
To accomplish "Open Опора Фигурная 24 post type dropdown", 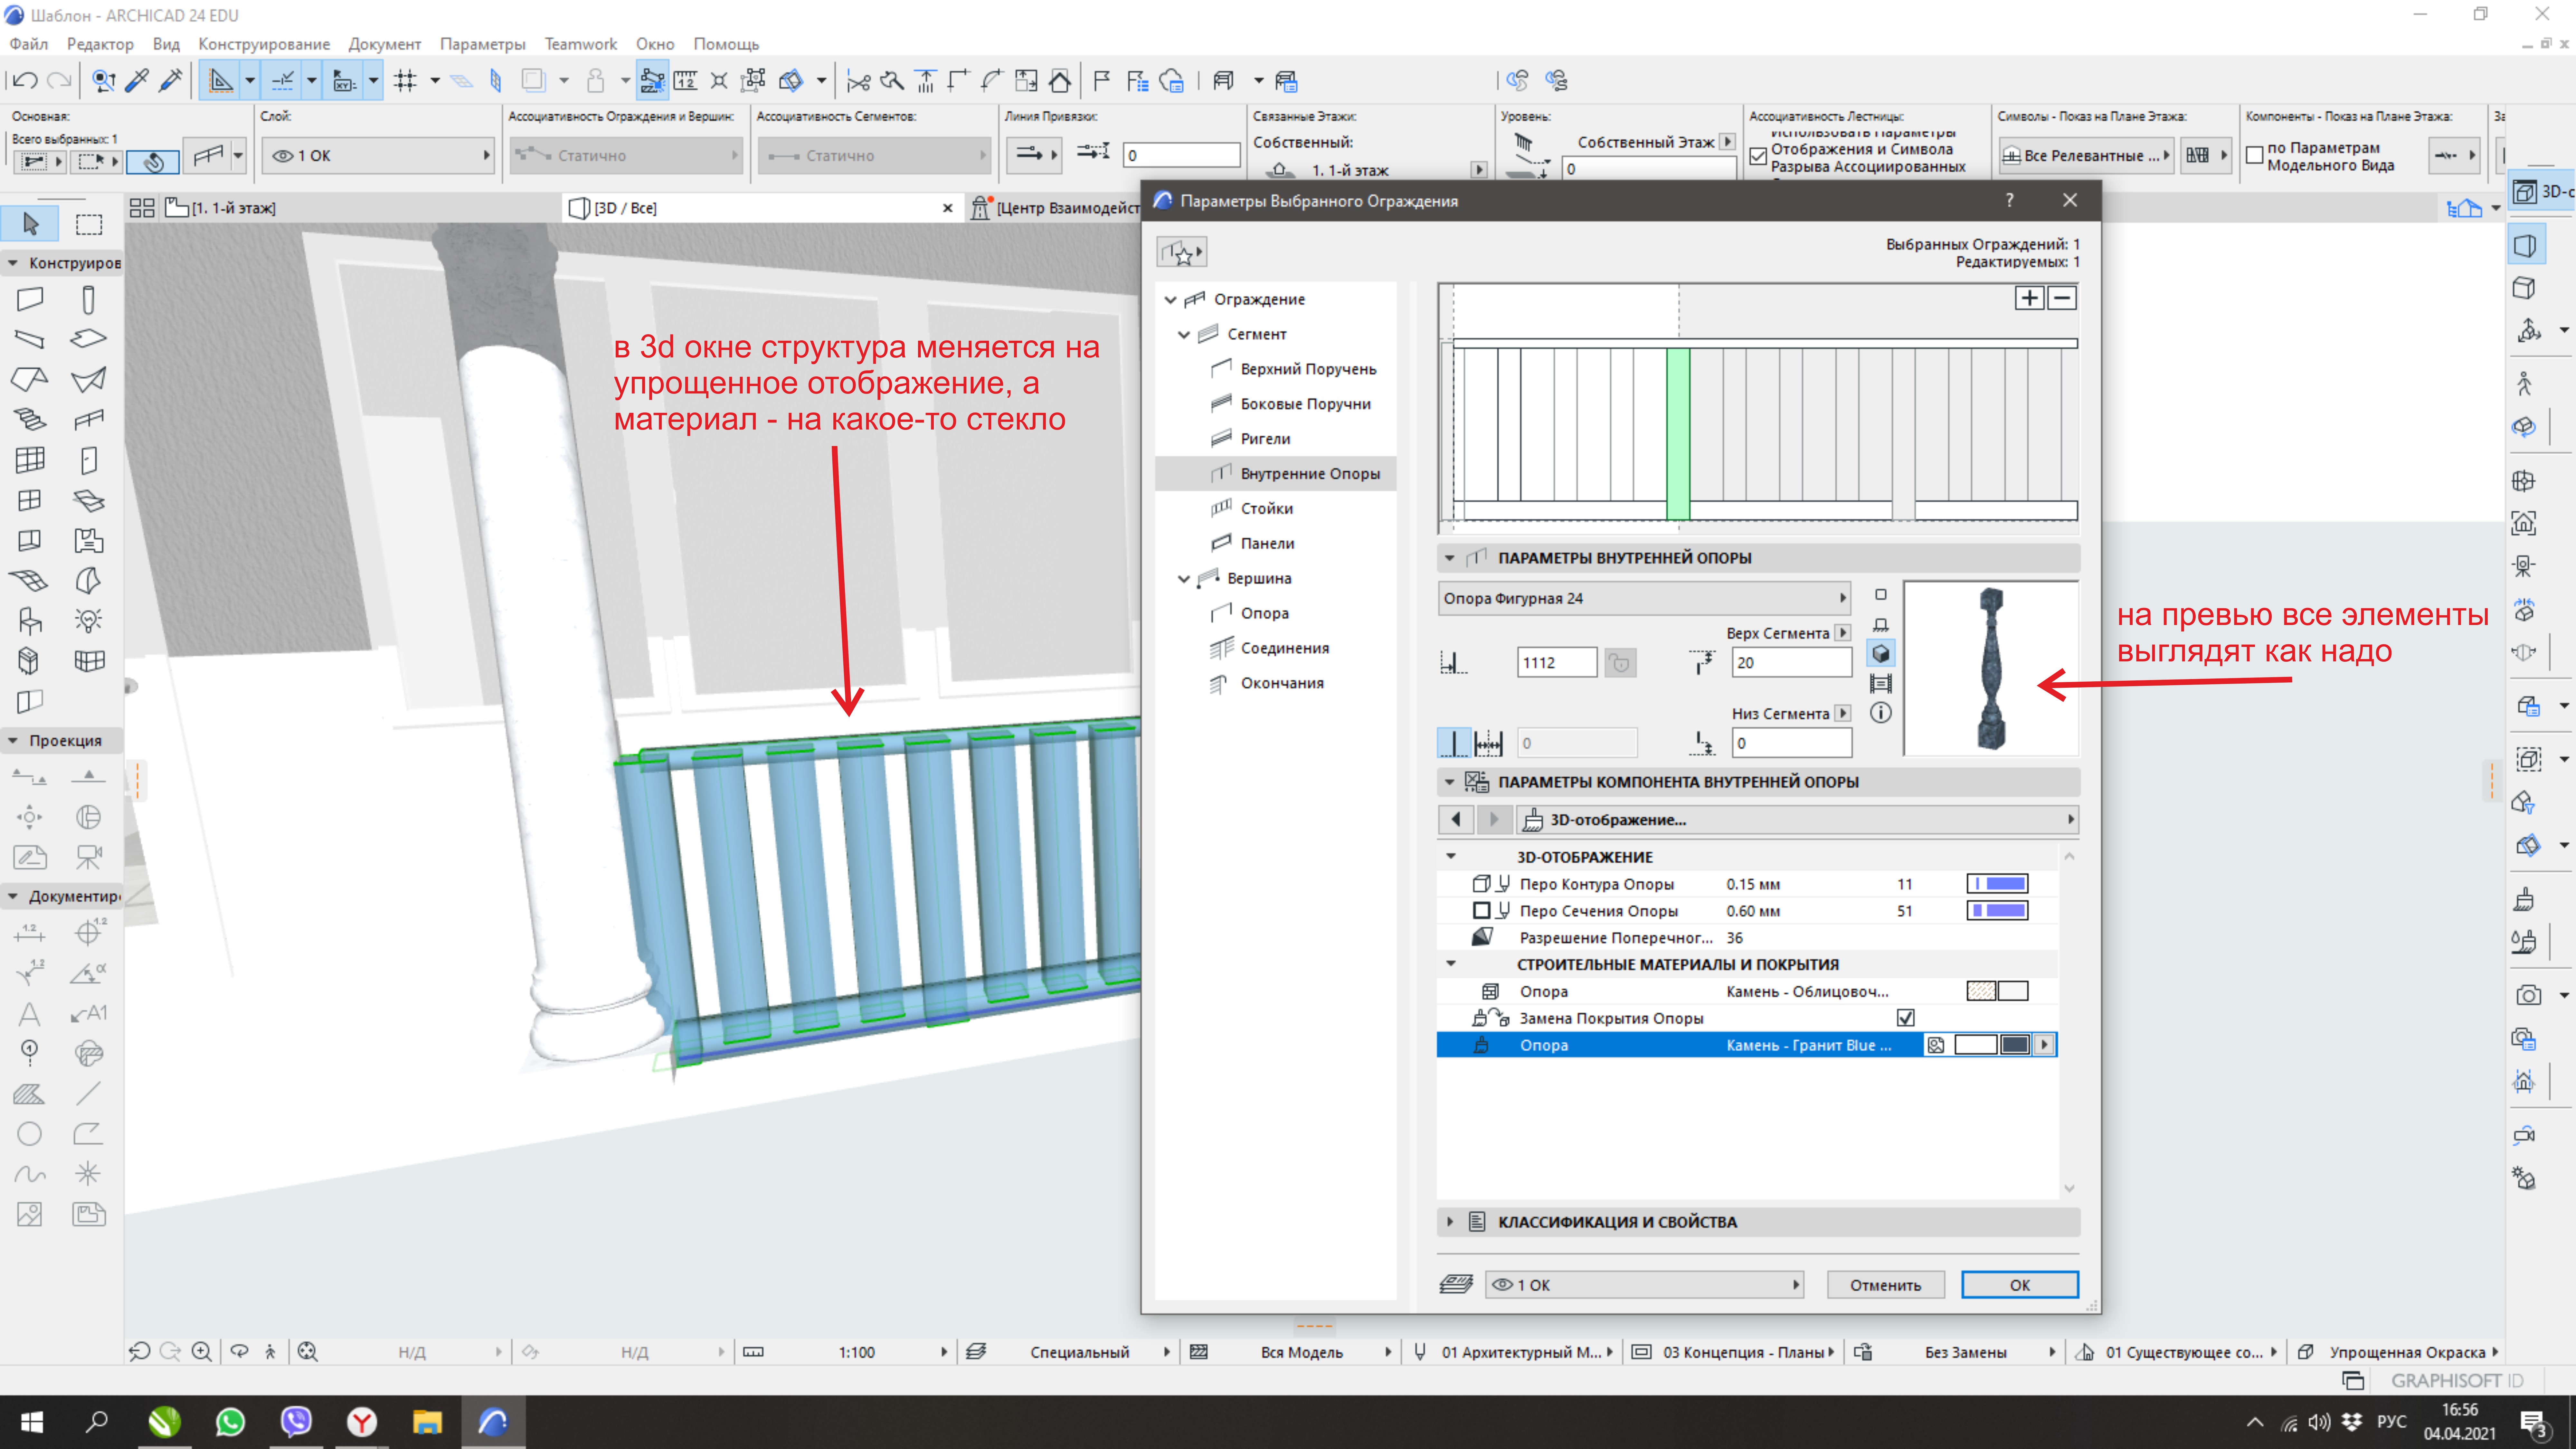I will (x=1645, y=598).
